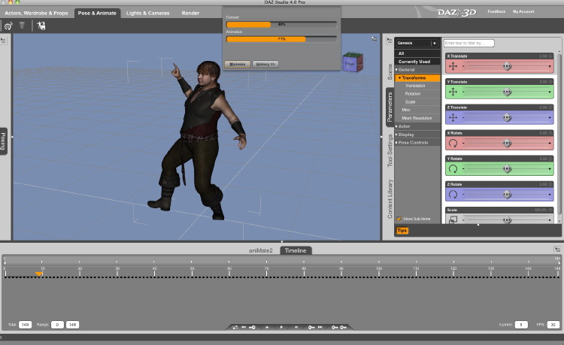The height and width of the screenshot is (345, 564).
Task: Switch to Actors, Wardrobe & Props tab
Action: 36,13
